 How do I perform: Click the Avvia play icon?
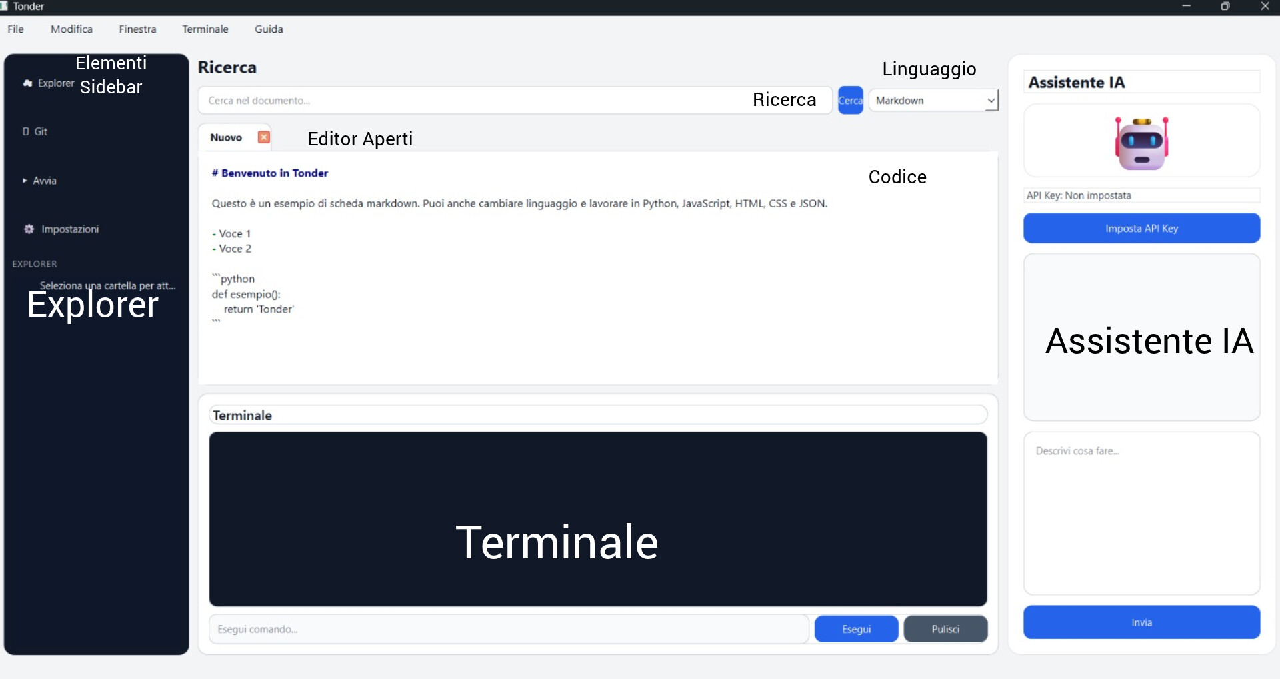point(25,181)
